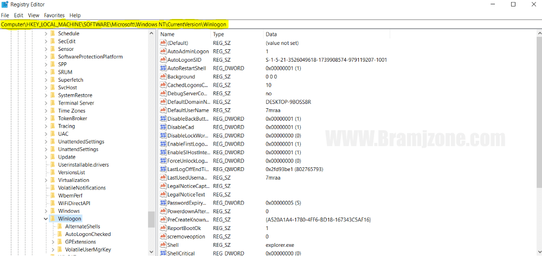Image resolution: width=542 pixels, height=256 pixels.
Task: Select the UnattendedSettings key
Action: point(81,141)
